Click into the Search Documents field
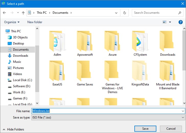 coord(155,13)
